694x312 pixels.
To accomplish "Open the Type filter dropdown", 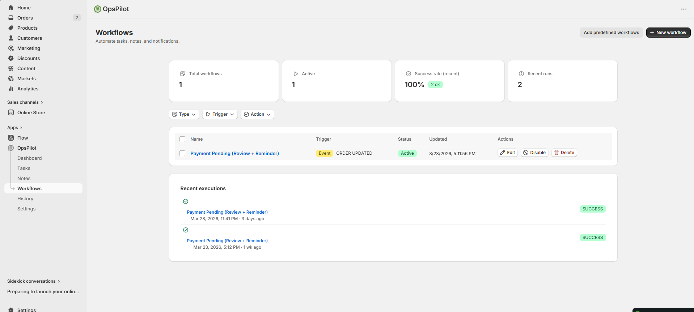I will pyautogui.click(x=184, y=114).
